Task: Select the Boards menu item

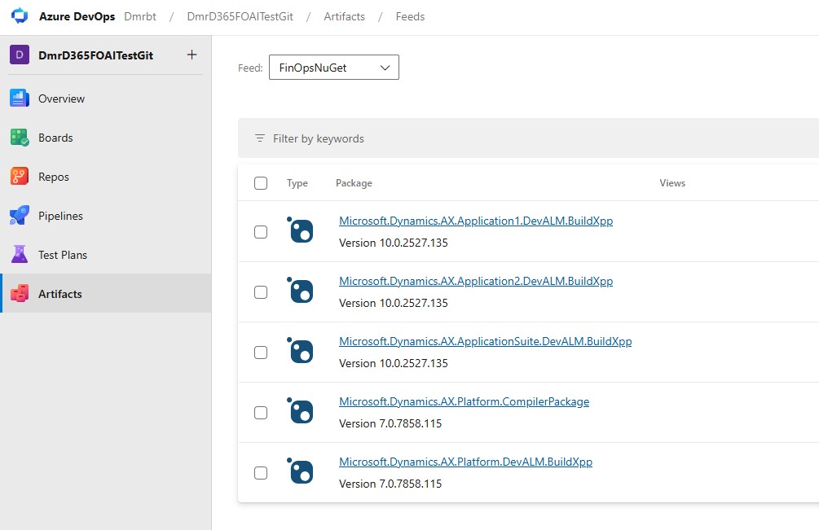Action: click(x=105, y=138)
